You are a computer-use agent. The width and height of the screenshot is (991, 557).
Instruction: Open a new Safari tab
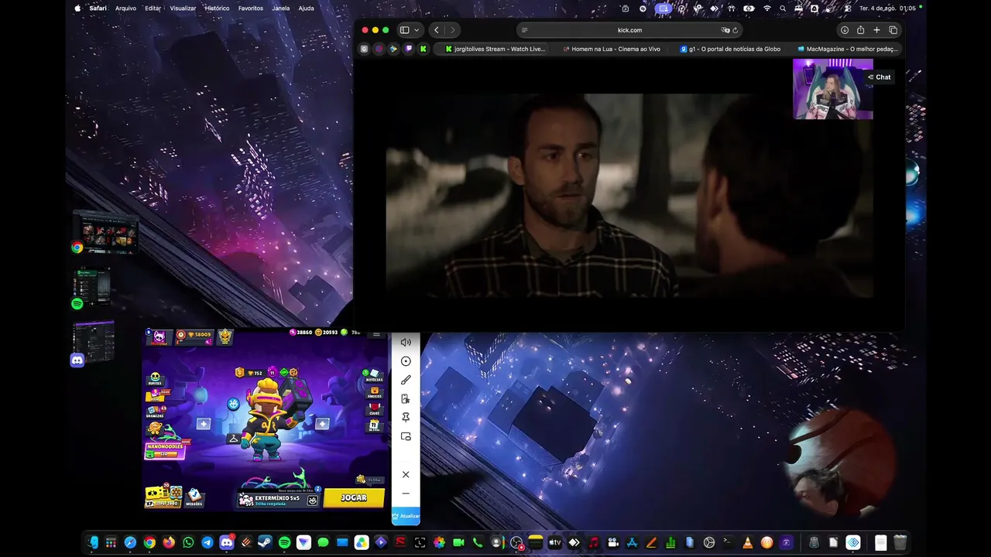876,30
